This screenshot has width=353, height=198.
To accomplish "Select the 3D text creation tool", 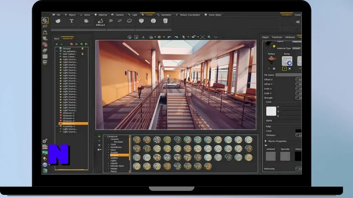I will [x=72, y=21].
